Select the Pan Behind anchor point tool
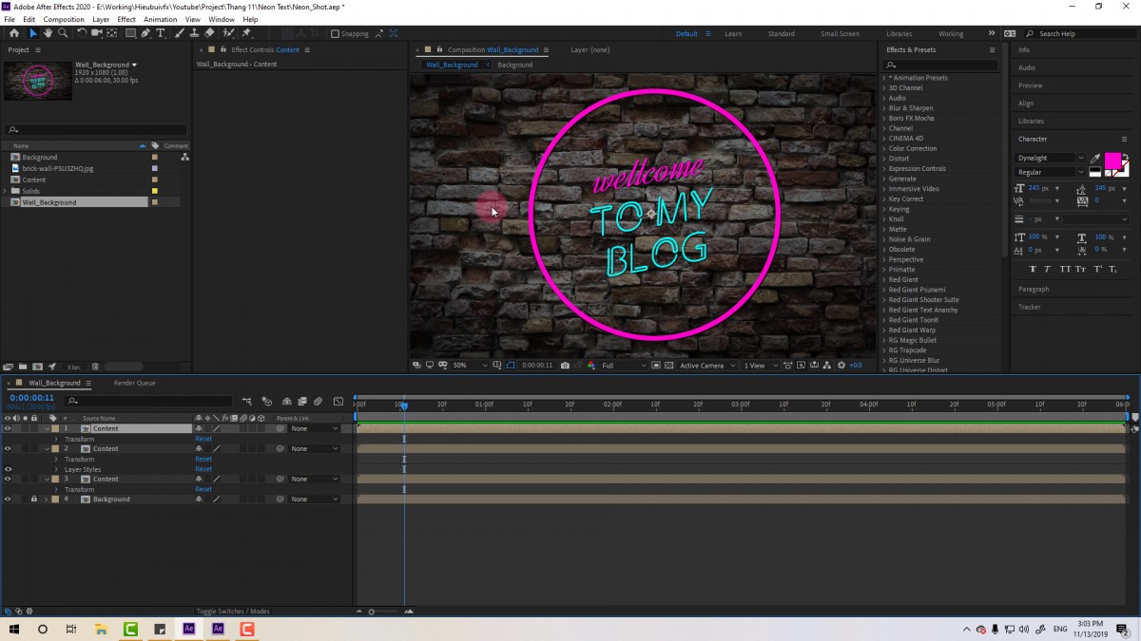Screen dimensions: 1141x641 [x=111, y=33]
